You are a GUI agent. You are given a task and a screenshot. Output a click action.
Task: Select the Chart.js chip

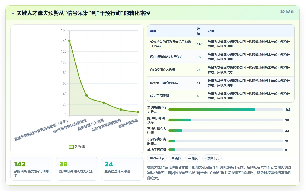pyautogui.click(x=157, y=158)
